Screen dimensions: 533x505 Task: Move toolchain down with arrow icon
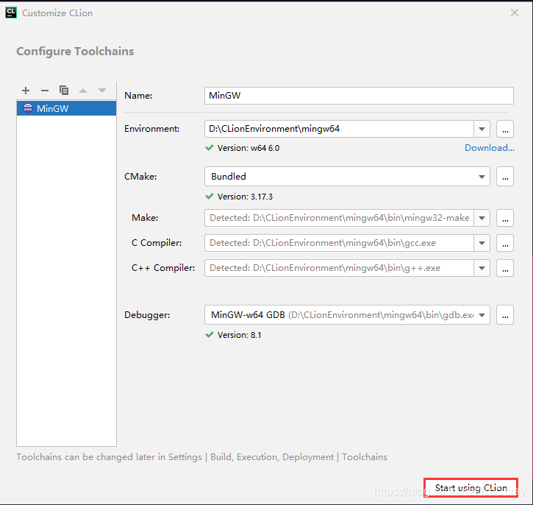[102, 91]
